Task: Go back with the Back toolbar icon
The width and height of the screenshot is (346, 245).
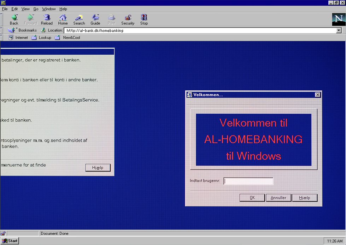Action: (x=14, y=20)
